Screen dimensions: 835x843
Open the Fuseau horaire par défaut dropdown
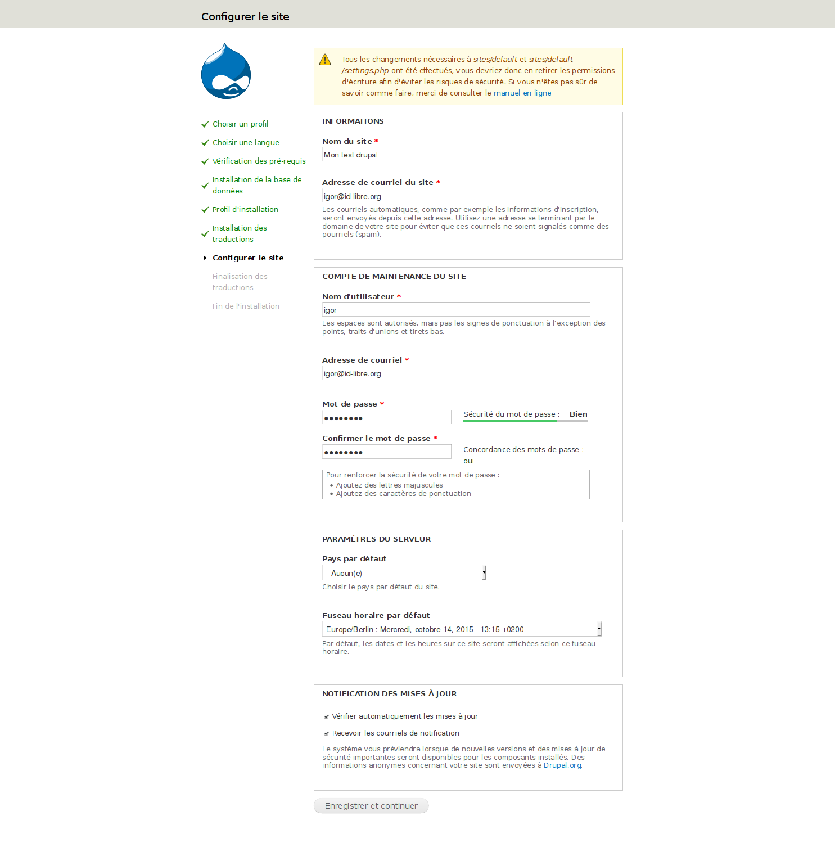tap(461, 629)
